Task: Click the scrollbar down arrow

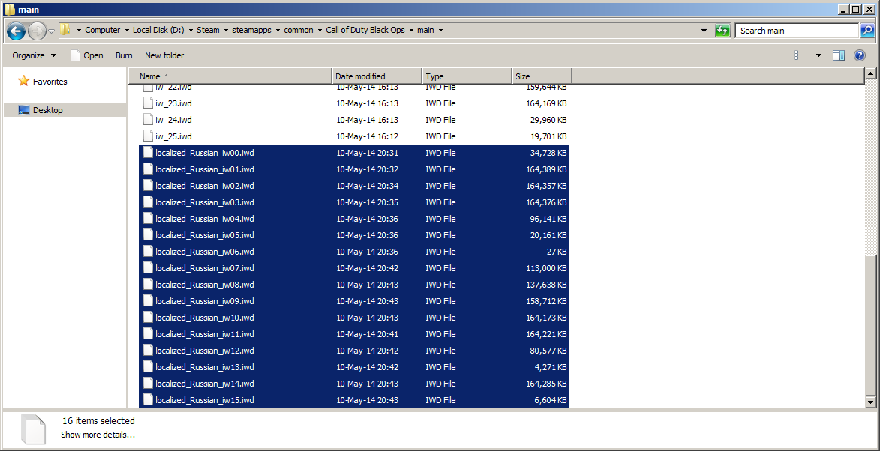Action: click(x=870, y=402)
